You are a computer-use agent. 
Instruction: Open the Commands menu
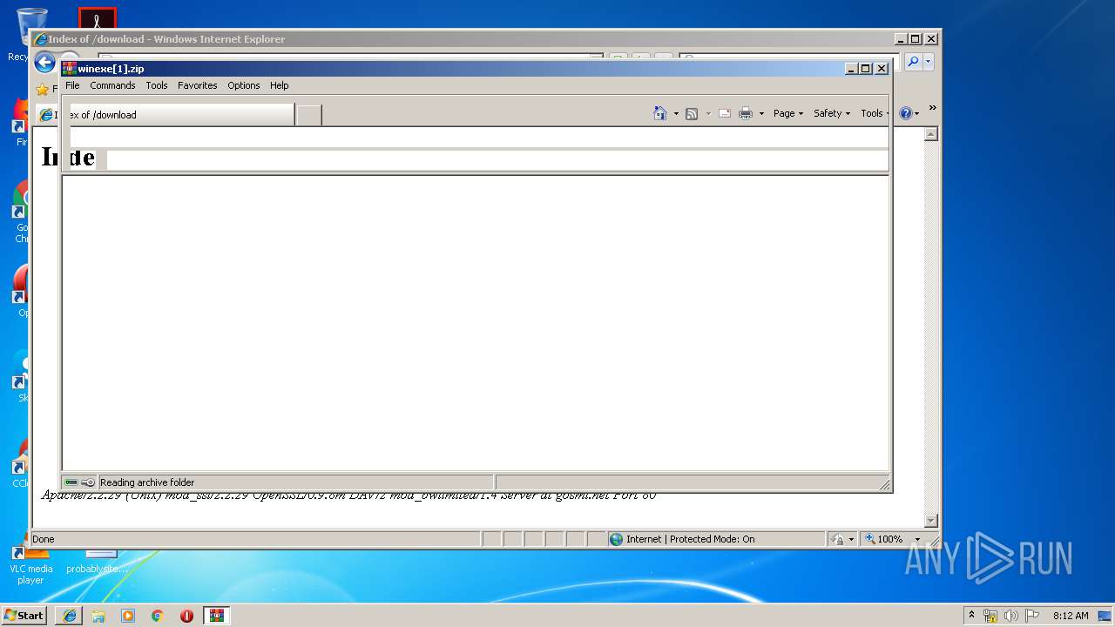pyautogui.click(x=112, y=85)
